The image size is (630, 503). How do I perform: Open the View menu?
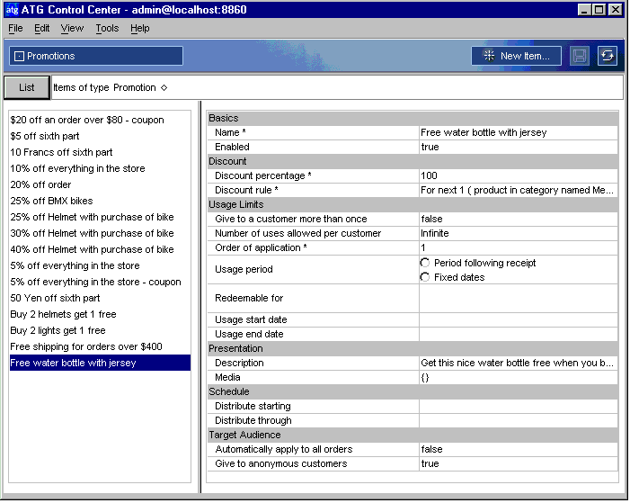pos(72,28)
